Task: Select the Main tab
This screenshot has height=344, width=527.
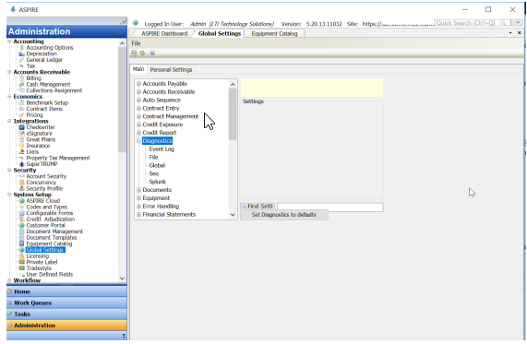Action: tap(138, 69)
